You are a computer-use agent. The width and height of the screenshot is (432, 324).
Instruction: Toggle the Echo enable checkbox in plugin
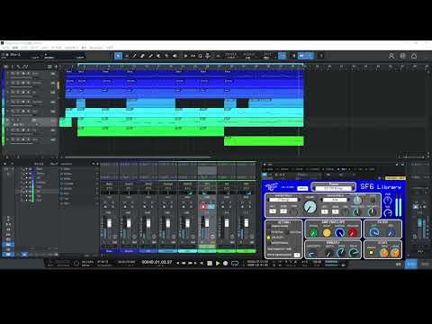(371, 253)
